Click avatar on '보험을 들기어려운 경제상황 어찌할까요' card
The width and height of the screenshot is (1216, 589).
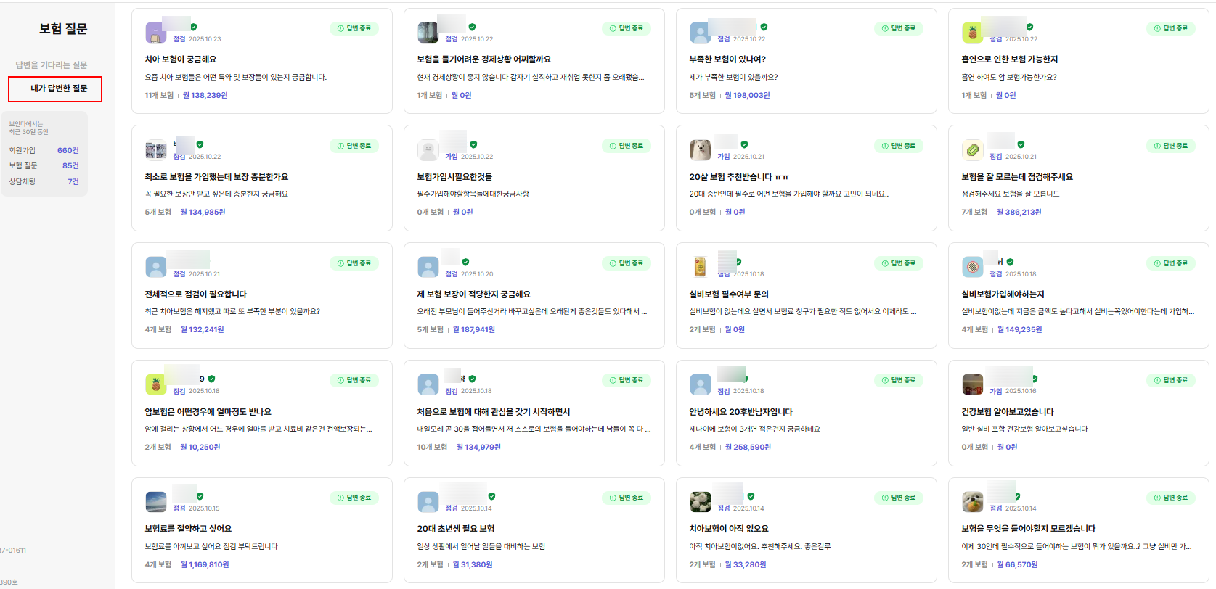click(x=428, y=33)
